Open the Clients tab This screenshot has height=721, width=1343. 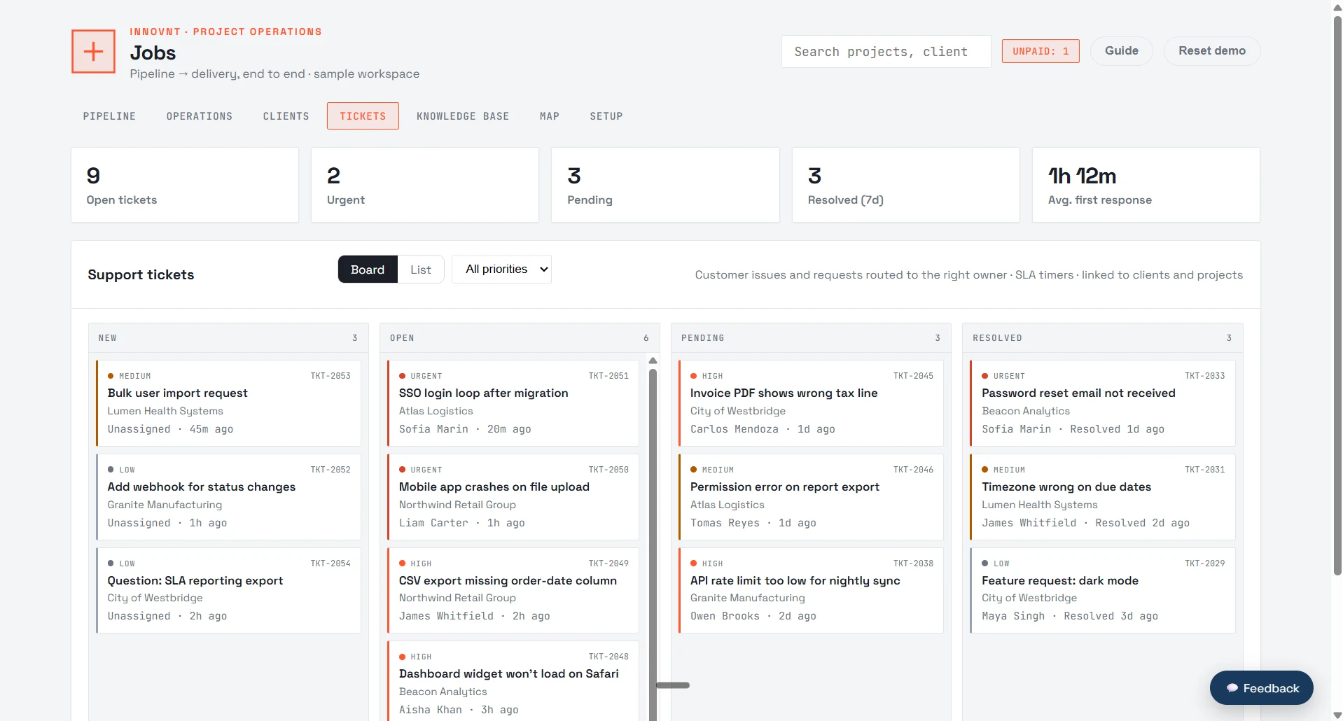click(x=286, y=116)
